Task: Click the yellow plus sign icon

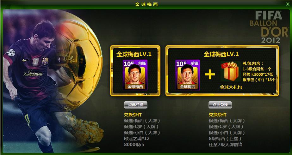Action: pos(210,74)
